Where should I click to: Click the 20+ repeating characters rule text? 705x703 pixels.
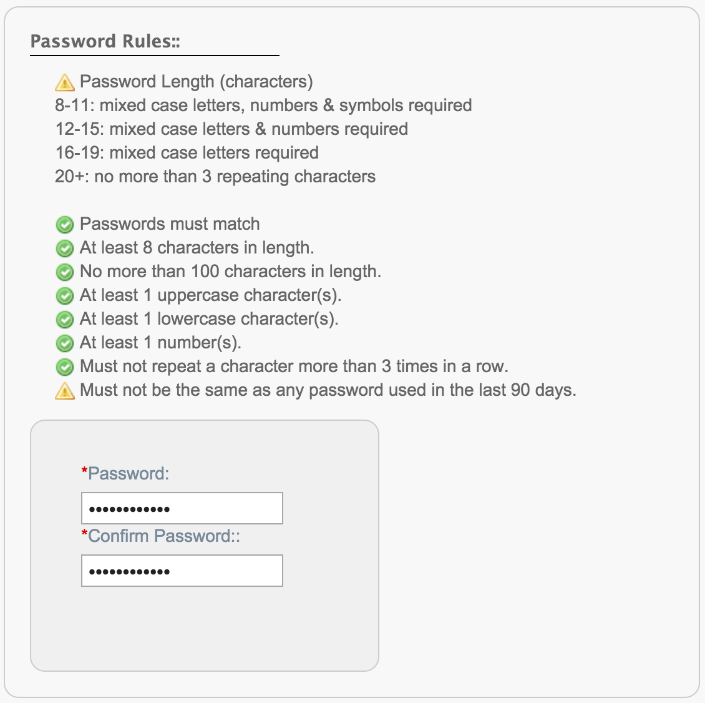click(x=215, y=177)
